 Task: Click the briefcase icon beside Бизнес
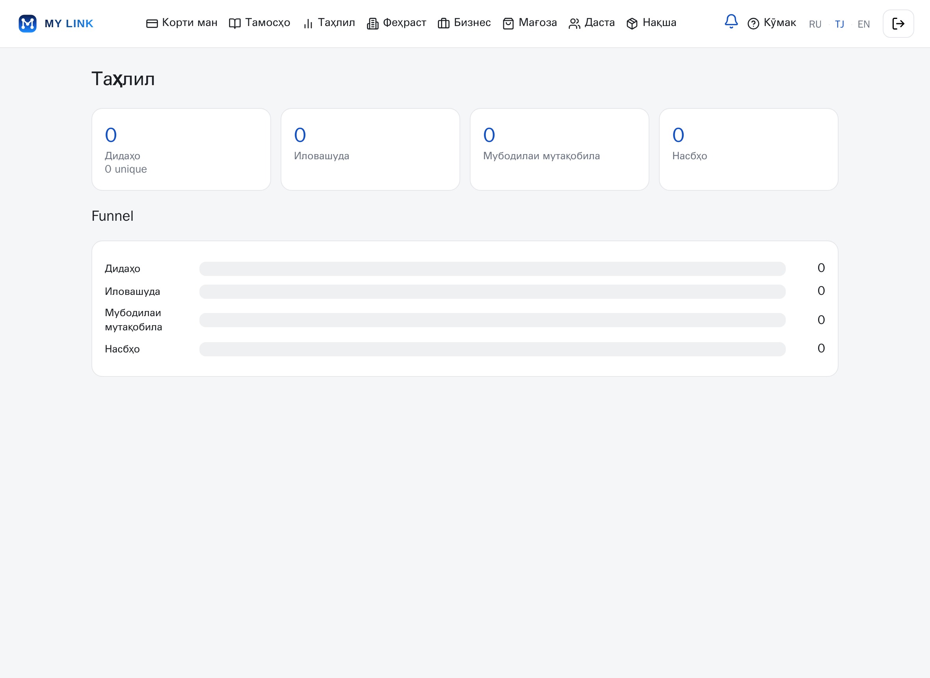(443, 23)
